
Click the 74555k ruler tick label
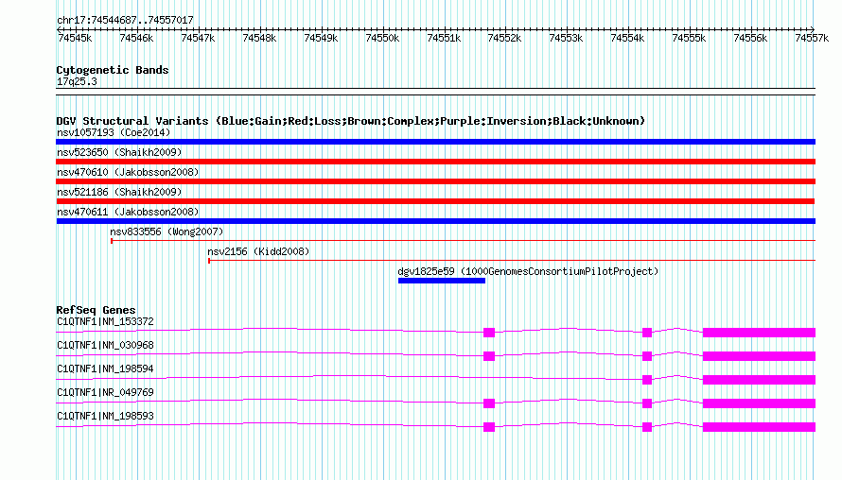689,38
